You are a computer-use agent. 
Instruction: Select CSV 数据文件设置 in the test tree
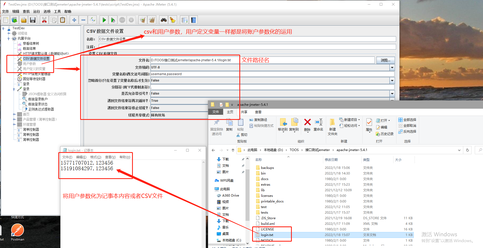click(36, 59)
